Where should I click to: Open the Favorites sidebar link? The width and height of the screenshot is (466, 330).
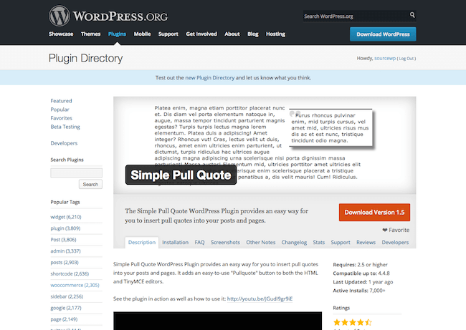click(x=61, y=118)
